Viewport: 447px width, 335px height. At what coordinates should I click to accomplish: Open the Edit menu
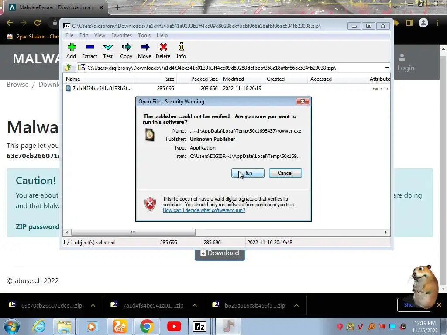pyautogui.click(x=83, y=35)
